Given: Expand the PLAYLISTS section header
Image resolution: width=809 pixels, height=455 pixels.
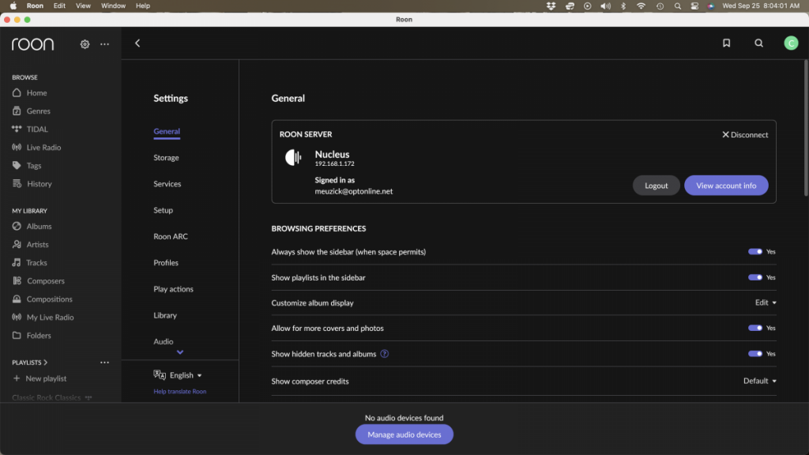Looking at the screenshot, I should point(29,363).
